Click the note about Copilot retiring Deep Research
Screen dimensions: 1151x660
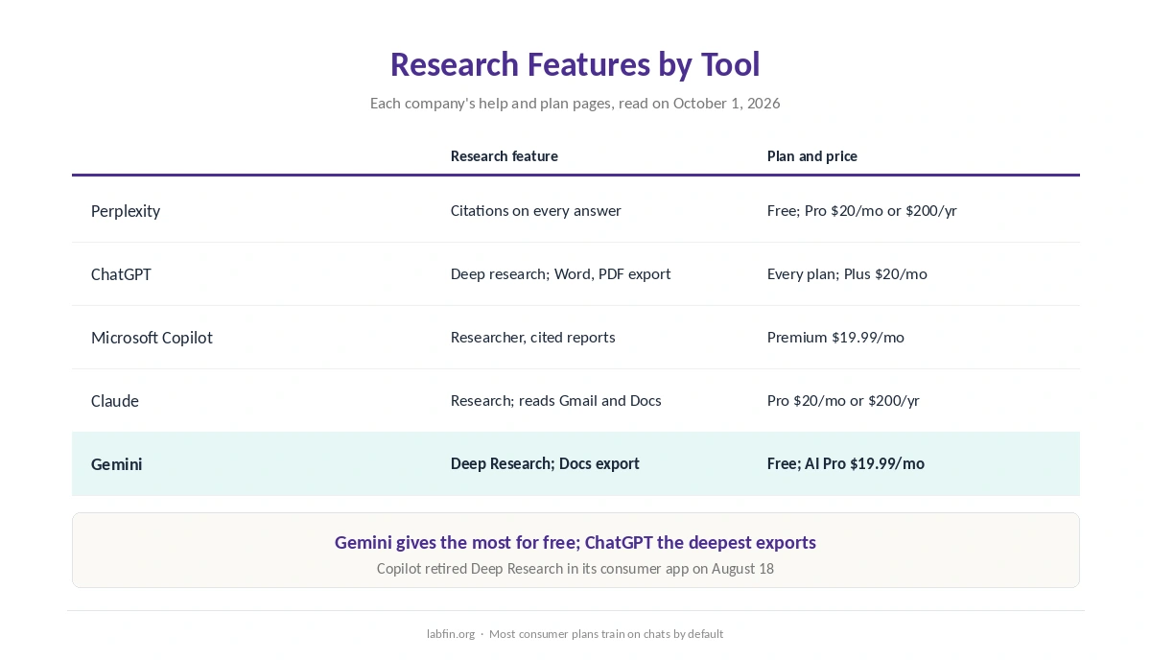[575, 569]
